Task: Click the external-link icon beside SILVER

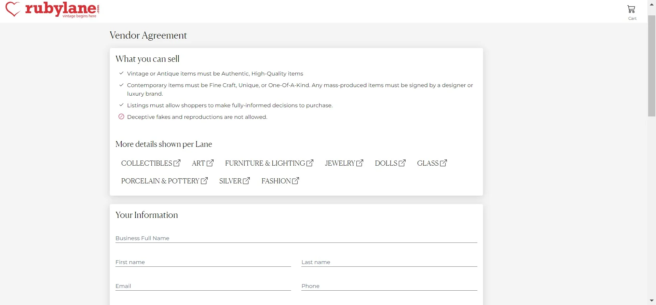Action: tap(246, 181)
